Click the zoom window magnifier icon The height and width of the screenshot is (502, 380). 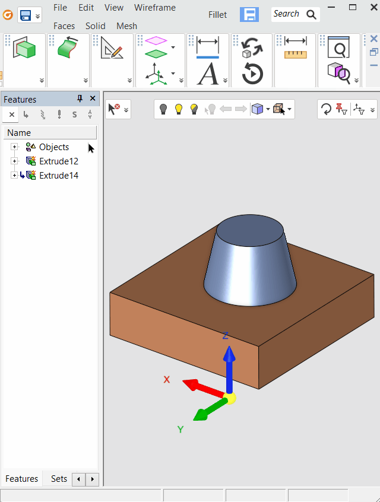pos(338,47)
